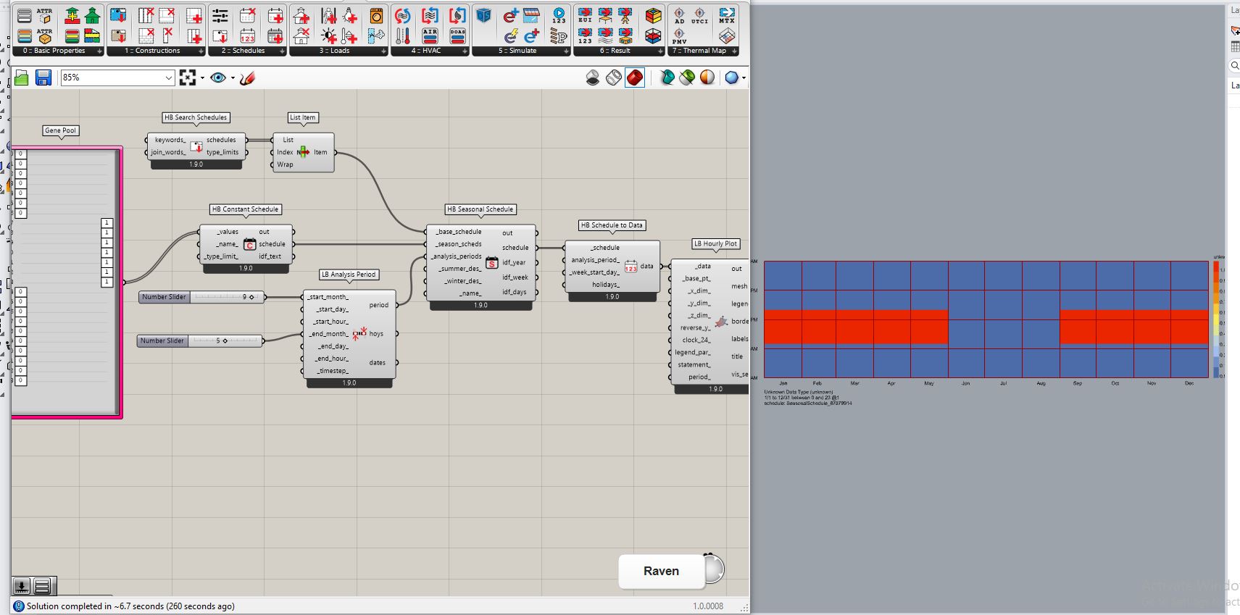Click the green house icon in the Basic Properties panel
Screen dimensions: 1240x615
click(92, 15)
